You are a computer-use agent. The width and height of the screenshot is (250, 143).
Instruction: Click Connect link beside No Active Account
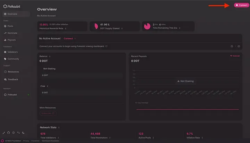pyautogui.click(x=68, y=39)
